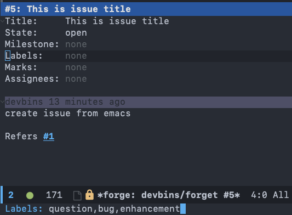The height and width of the screenshot is (215, 292).
Task: Click the lock icon in the modeline
Action: [x=89, y=195]
